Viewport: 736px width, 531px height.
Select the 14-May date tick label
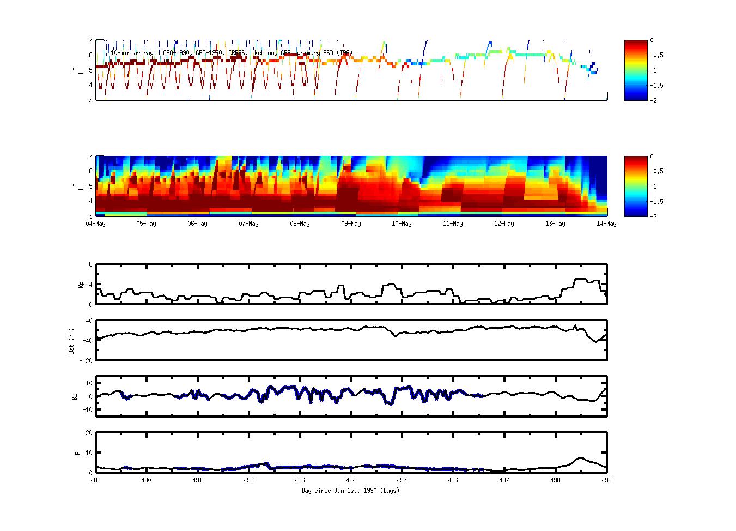pyautogui.click(x=606, y=224)
